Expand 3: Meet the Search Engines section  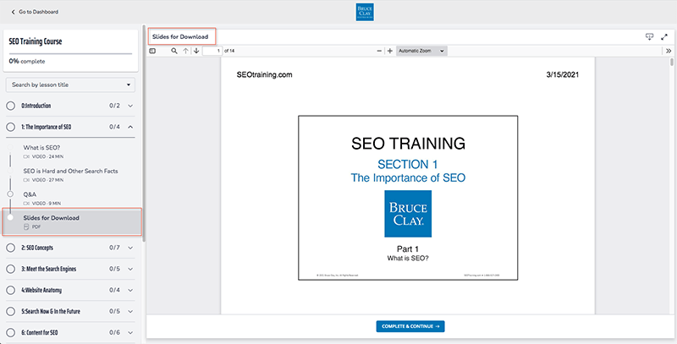click(x=130, y=269)
